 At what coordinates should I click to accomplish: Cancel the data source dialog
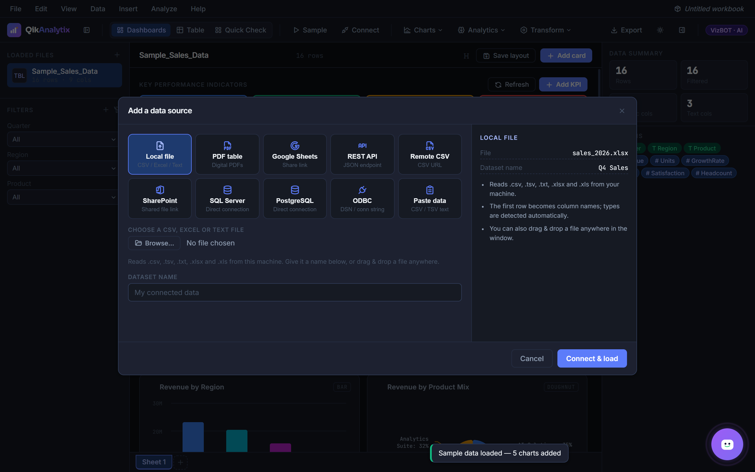point(532,358)
